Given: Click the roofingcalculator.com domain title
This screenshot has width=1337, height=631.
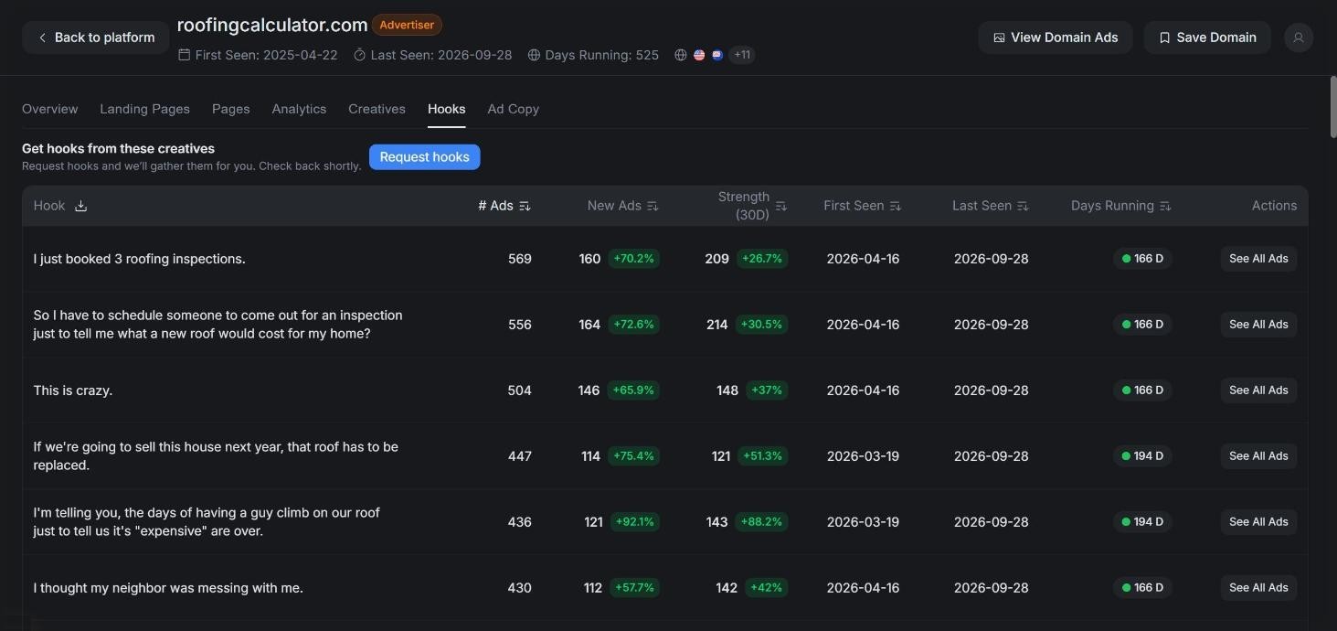Looking at the screenshot, I should coord(272,25).
